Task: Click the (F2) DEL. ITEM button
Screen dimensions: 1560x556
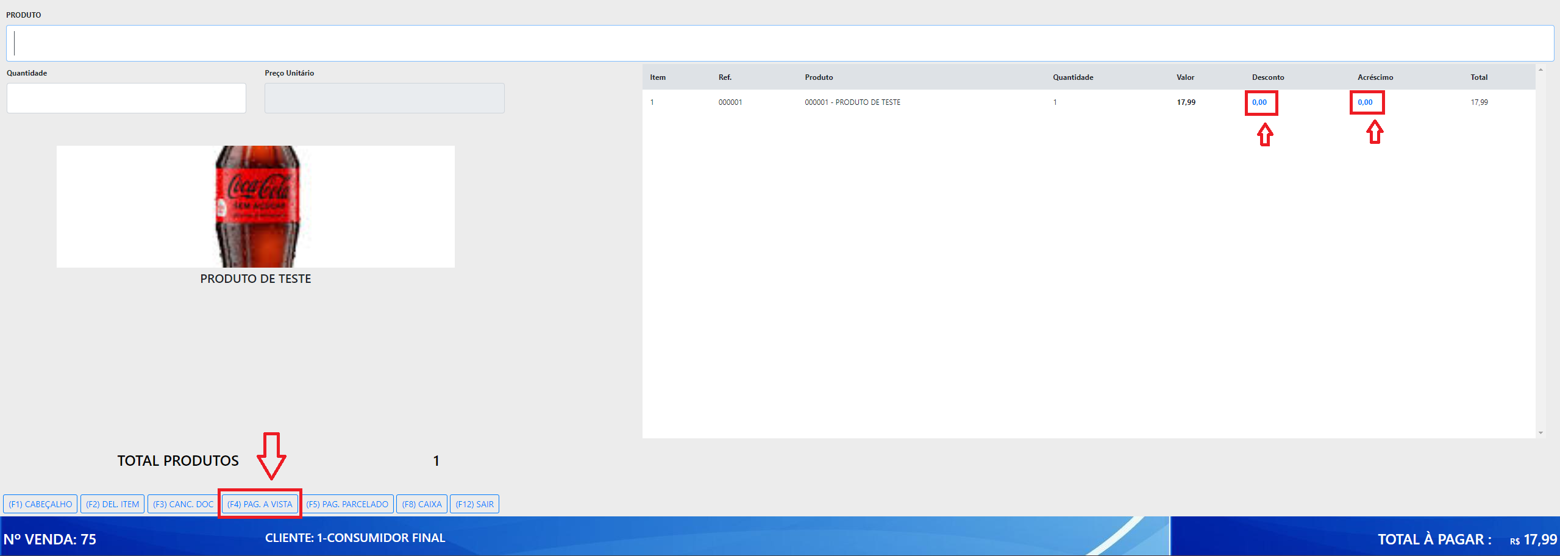Action: (x=112, y=504)
